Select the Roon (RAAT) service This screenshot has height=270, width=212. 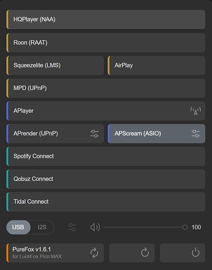[x=106, y=43]
